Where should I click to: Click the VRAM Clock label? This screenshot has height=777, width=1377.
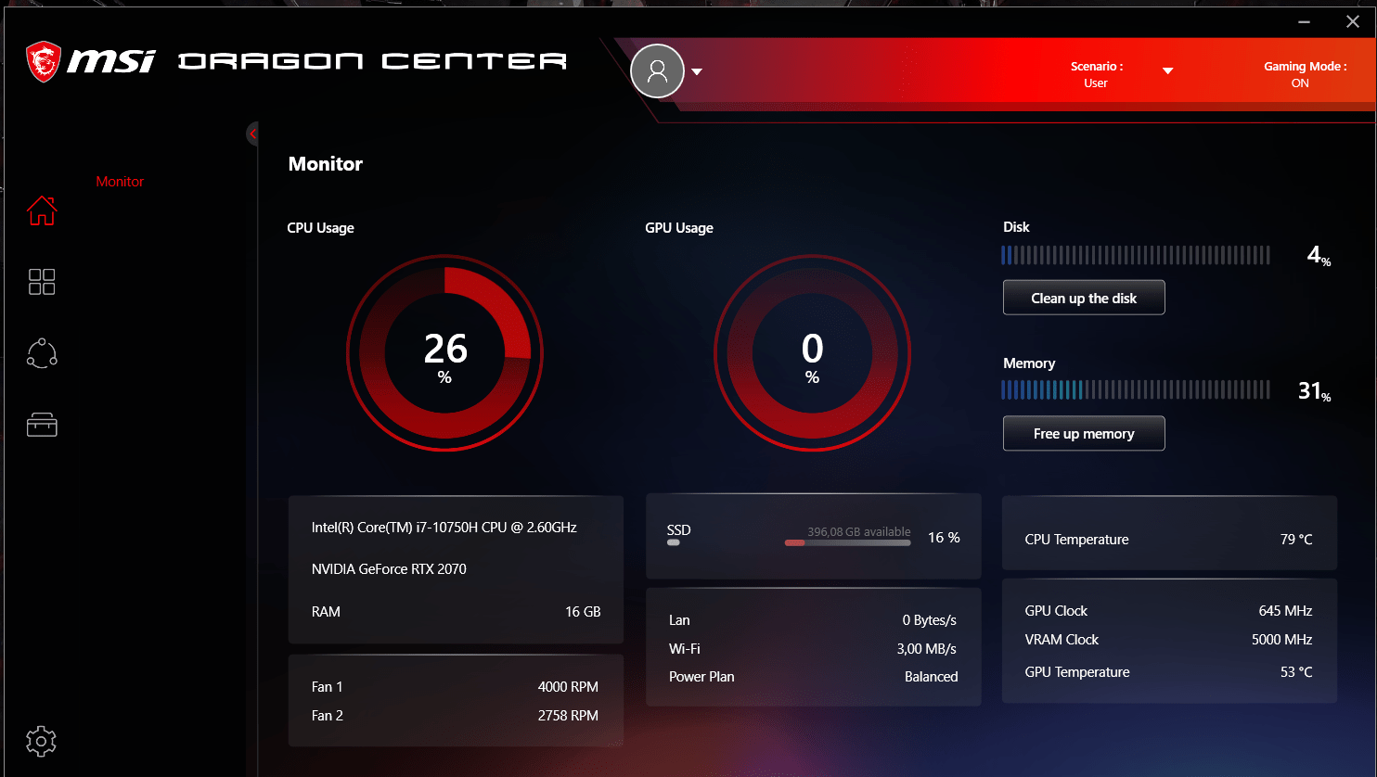pyautogui.click(x=1062, y=640)
